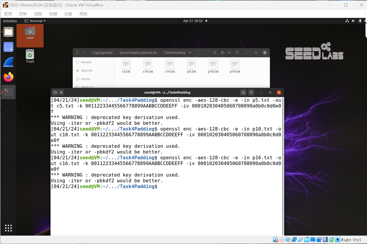Show Applications grid in dock
Screen dimensions: 367x244
click(x=8, y=228)
